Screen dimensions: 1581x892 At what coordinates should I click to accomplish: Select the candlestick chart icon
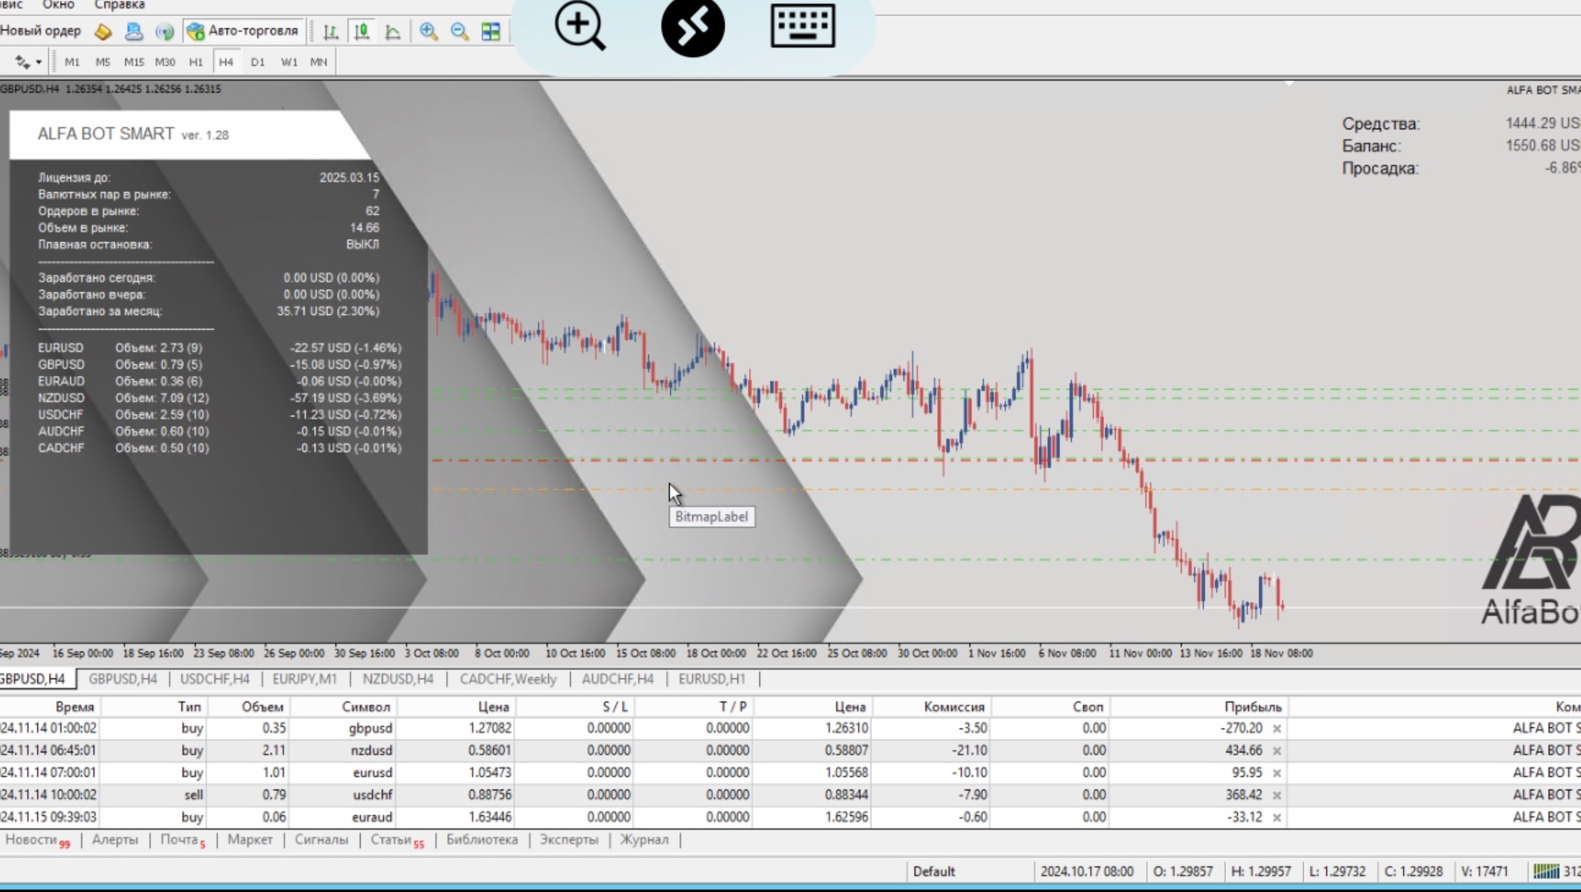tap(362, 31)
